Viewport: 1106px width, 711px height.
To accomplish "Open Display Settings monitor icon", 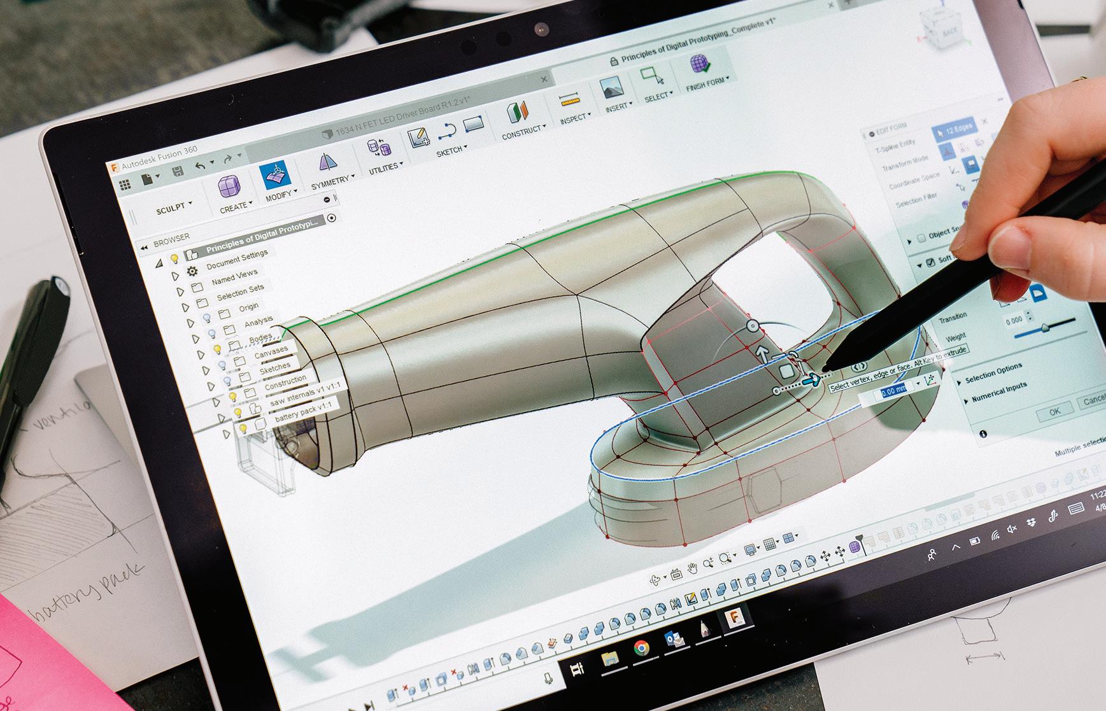I will [x=751, y=549].
